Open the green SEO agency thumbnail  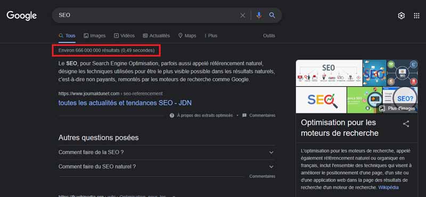pos(365,100)
